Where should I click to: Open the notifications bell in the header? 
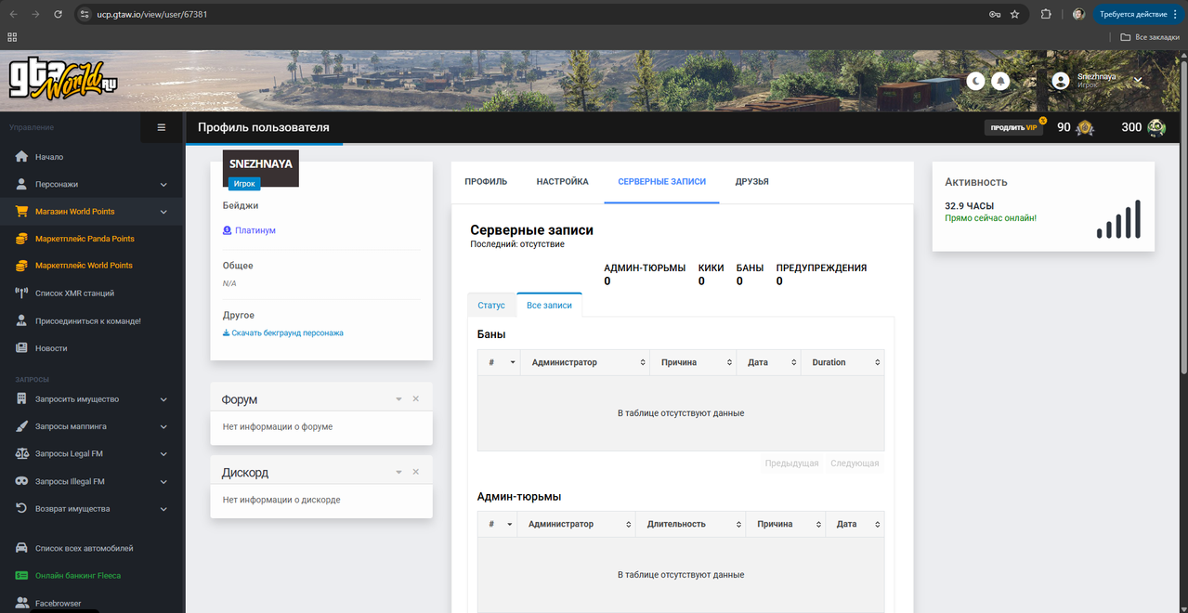tap(1000, 81)
